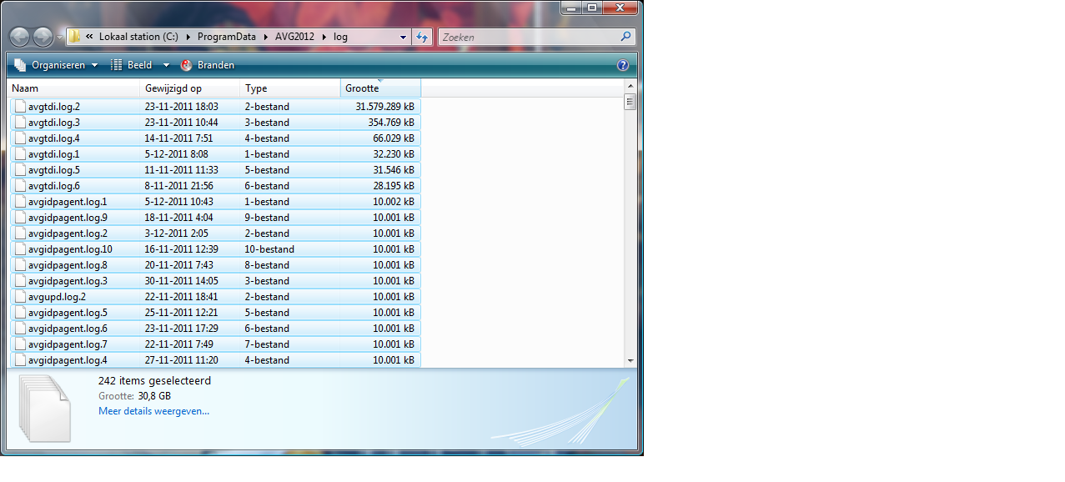Select file avgtdi.log.1

pos(215,154)
